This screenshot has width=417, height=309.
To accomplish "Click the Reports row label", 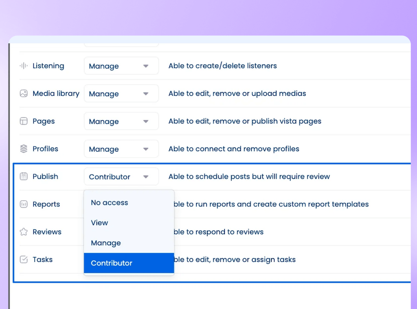I will click(x=46, y=204).
